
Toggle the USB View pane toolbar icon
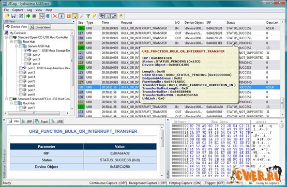click(42, 16)
